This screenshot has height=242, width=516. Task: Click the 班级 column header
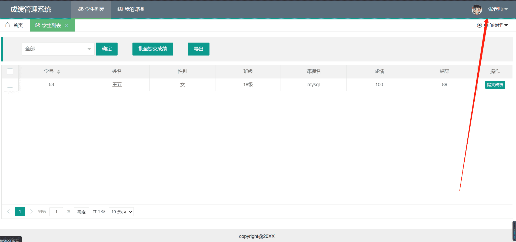(248, 71)
